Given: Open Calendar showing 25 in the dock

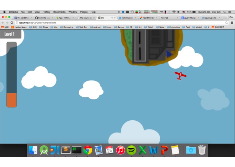Looking at the screenshot, I should pos(110,150).
